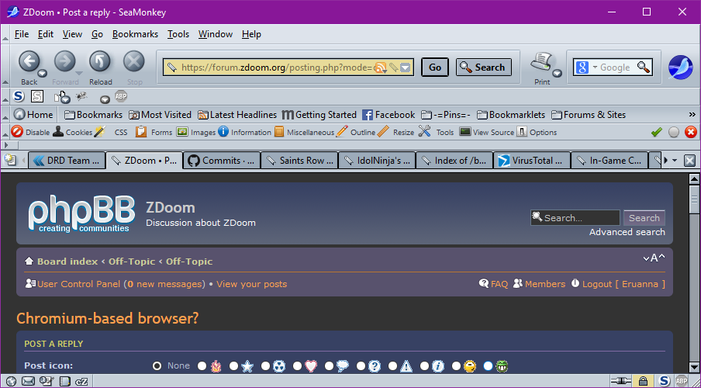Select the speech bubble post icon radio button
Image resolution: width=701 pixels, height=388 pixels.
[x=329, y=366]
